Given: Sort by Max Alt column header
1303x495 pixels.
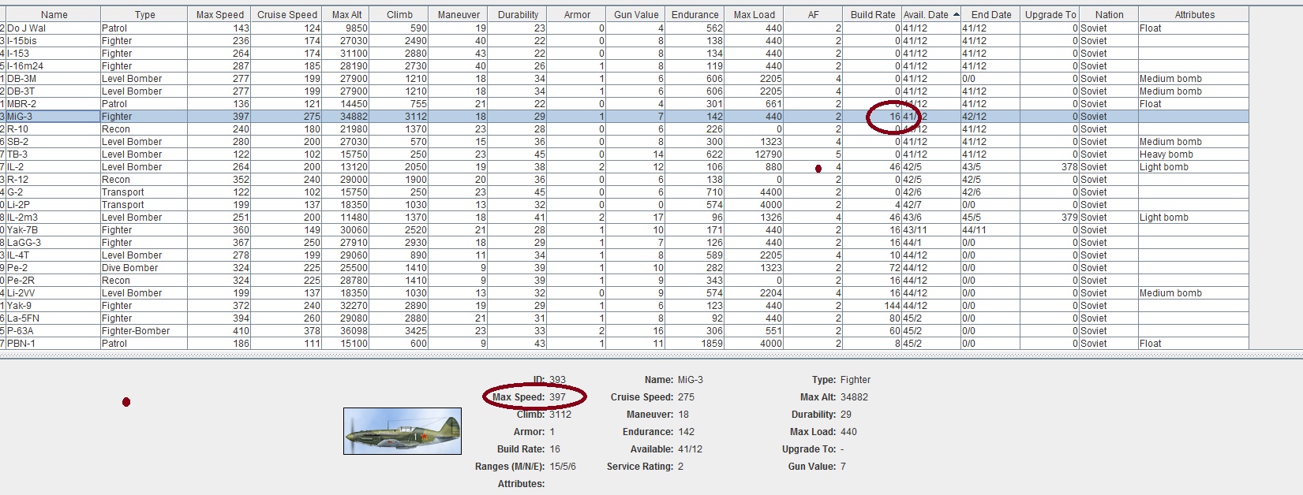Looking at the screenshot, I should [346, 14].
